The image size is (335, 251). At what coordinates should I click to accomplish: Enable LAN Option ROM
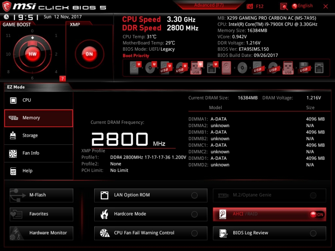click(151, 195)
